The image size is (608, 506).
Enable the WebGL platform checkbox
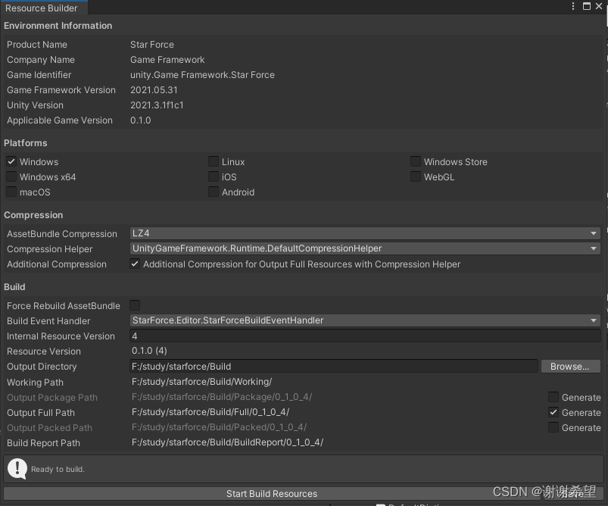[x=416, y=176]
